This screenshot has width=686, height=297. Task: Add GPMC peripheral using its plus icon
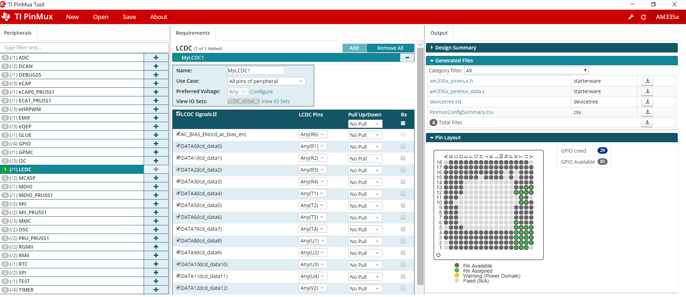coord(156,152)
